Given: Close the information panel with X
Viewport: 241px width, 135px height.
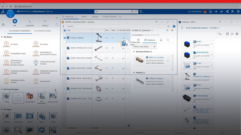Looking at the screenshot, I should (167, 30).
